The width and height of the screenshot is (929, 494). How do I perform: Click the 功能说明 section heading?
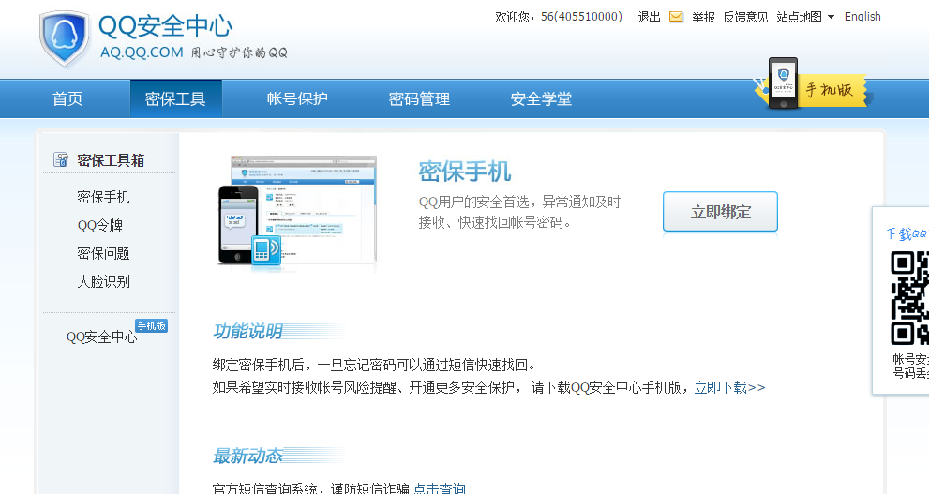(247, 331)
